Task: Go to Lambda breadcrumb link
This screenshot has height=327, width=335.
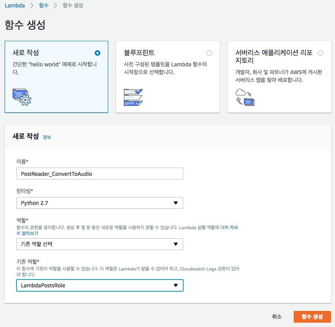Action: point(15,5)
